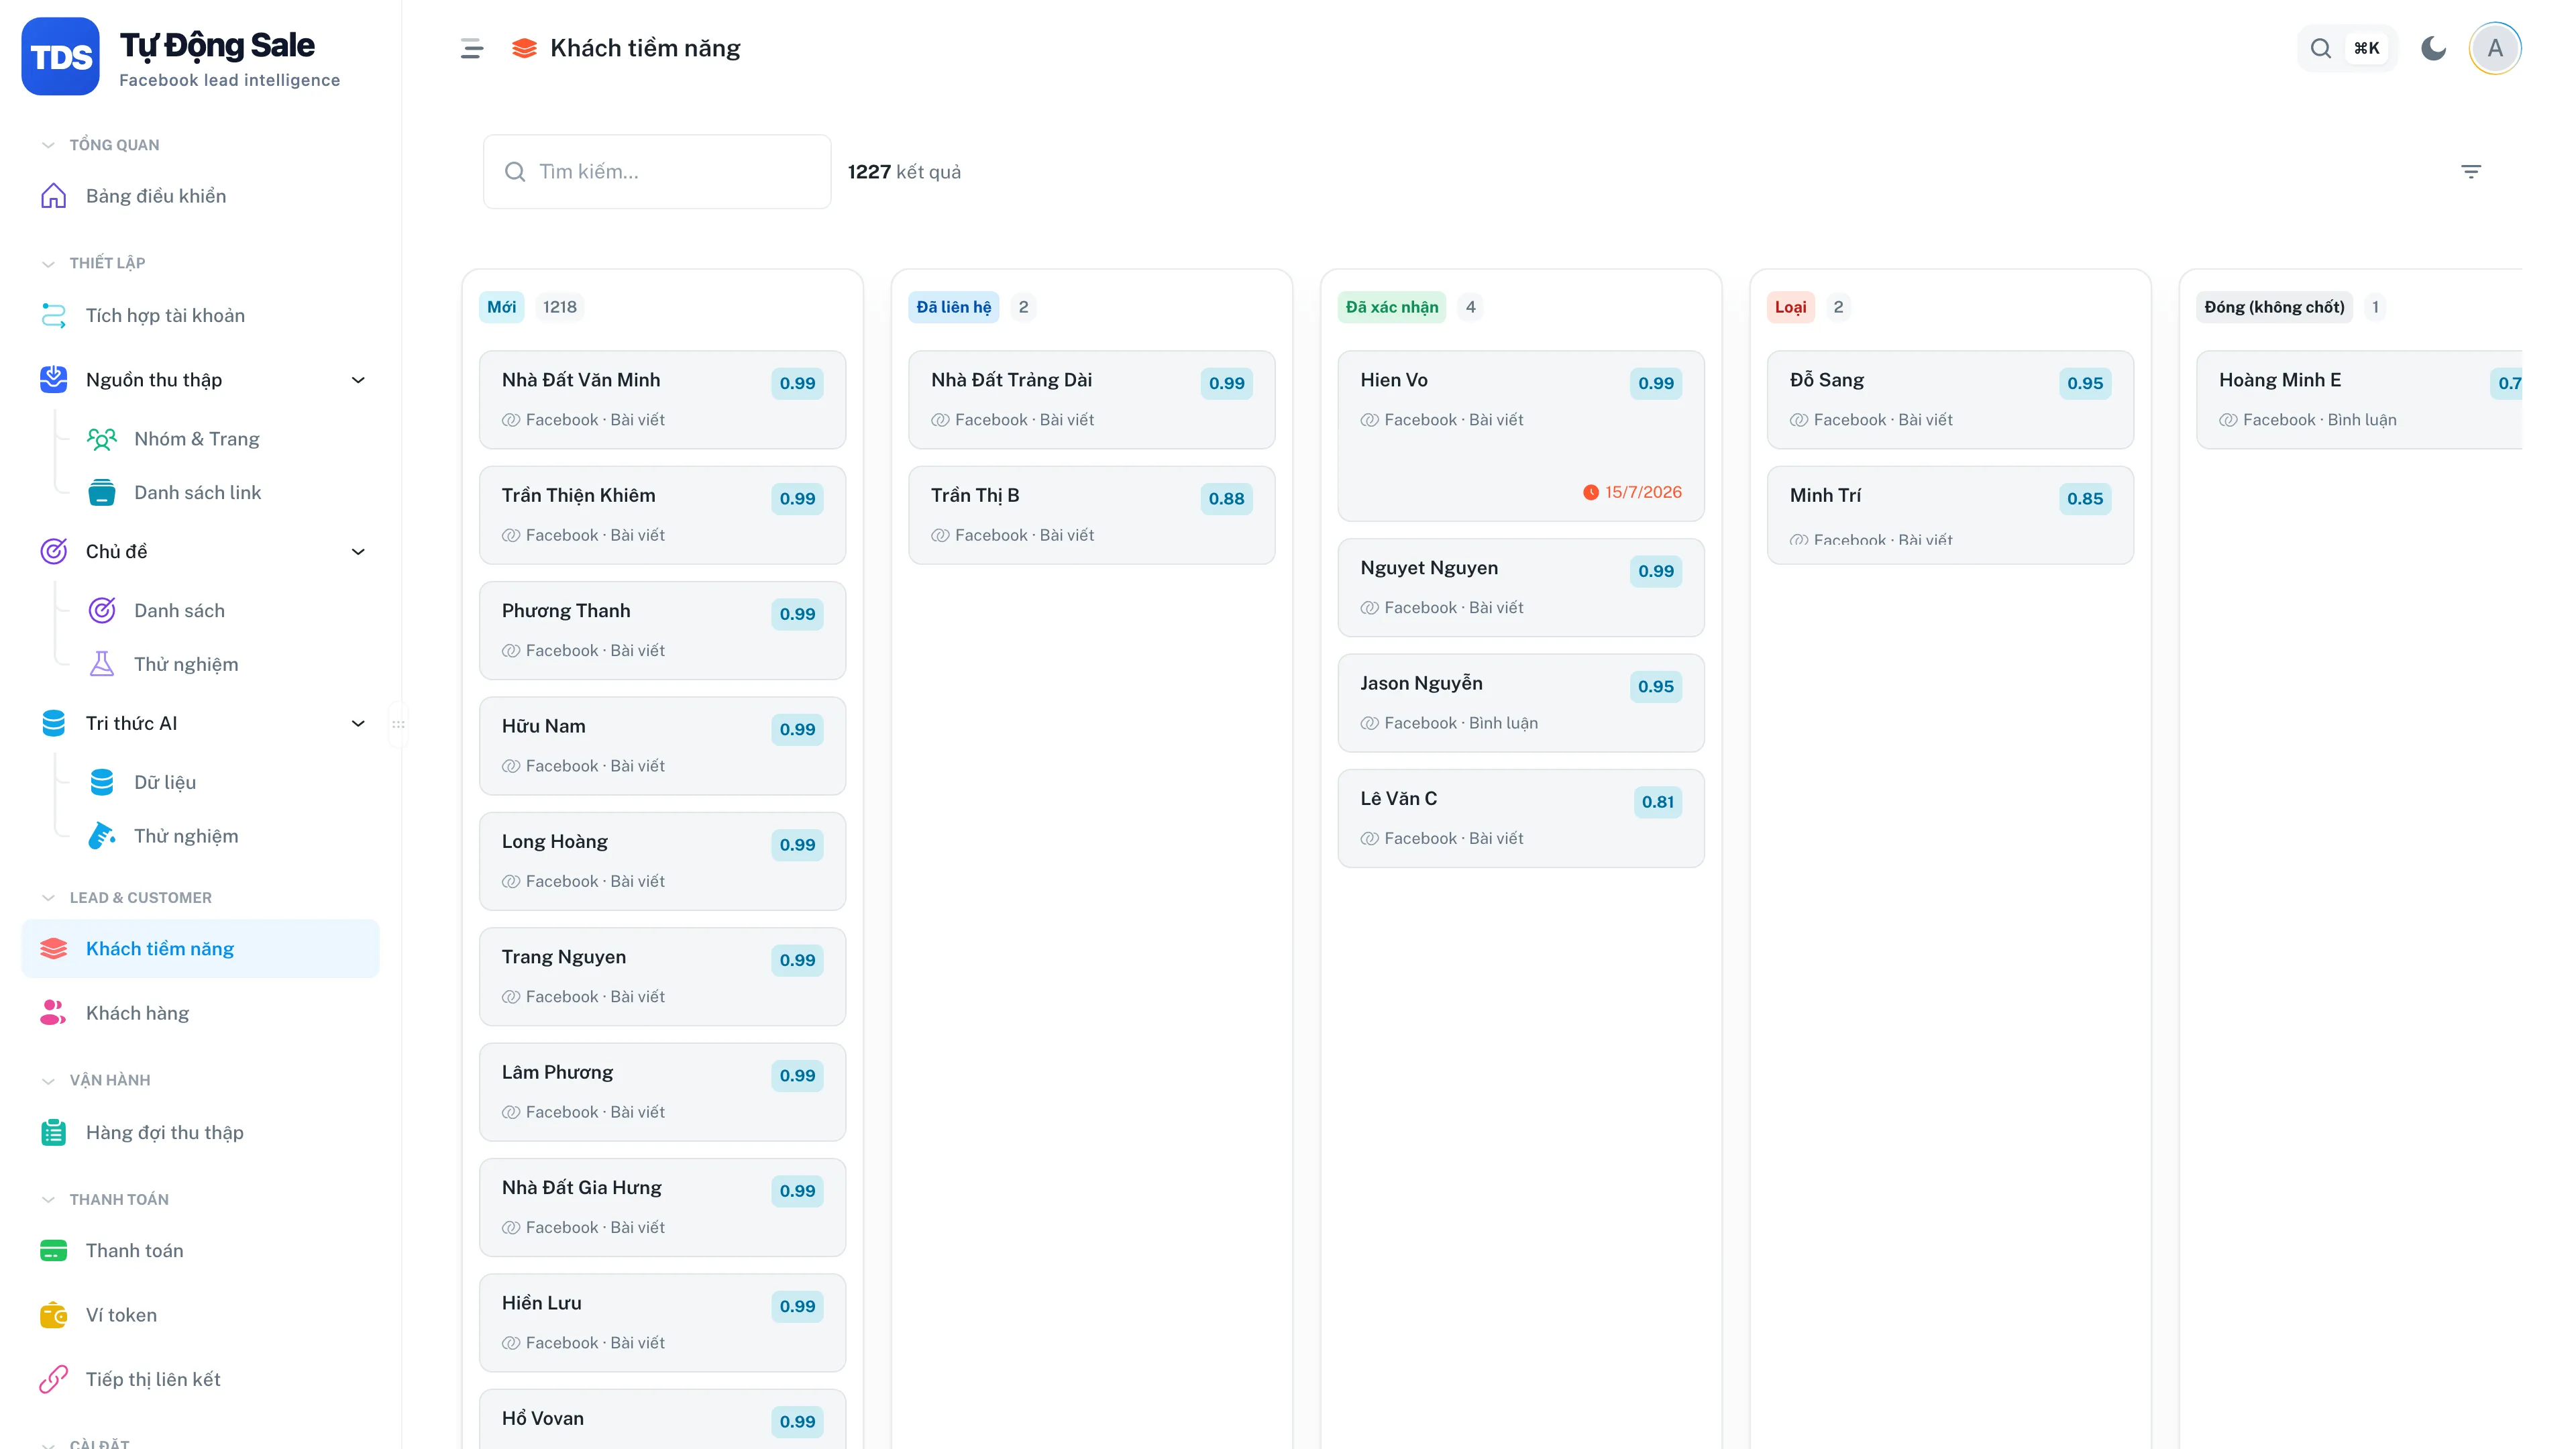Open user avatar A menu
Screen dimensions: 2576x1449
click(2495, 48)
